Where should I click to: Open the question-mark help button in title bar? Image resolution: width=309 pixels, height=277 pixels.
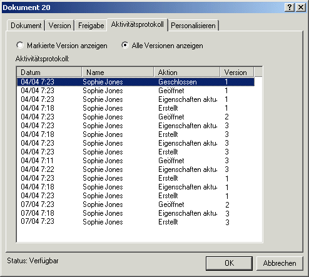click(290, 8)
